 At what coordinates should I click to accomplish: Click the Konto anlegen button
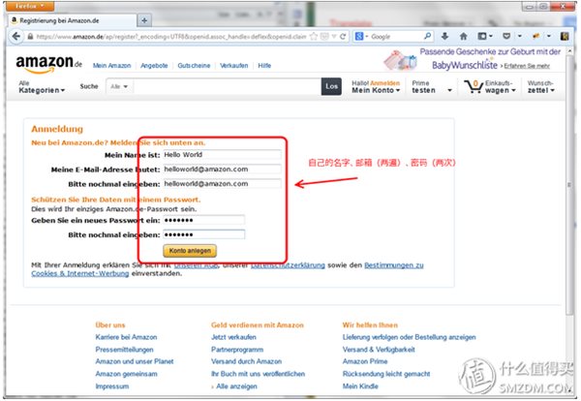(190, 251)
